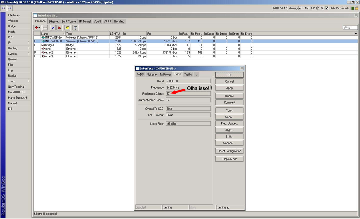
Task: Click the red plus add interface button
Action: 37,28
